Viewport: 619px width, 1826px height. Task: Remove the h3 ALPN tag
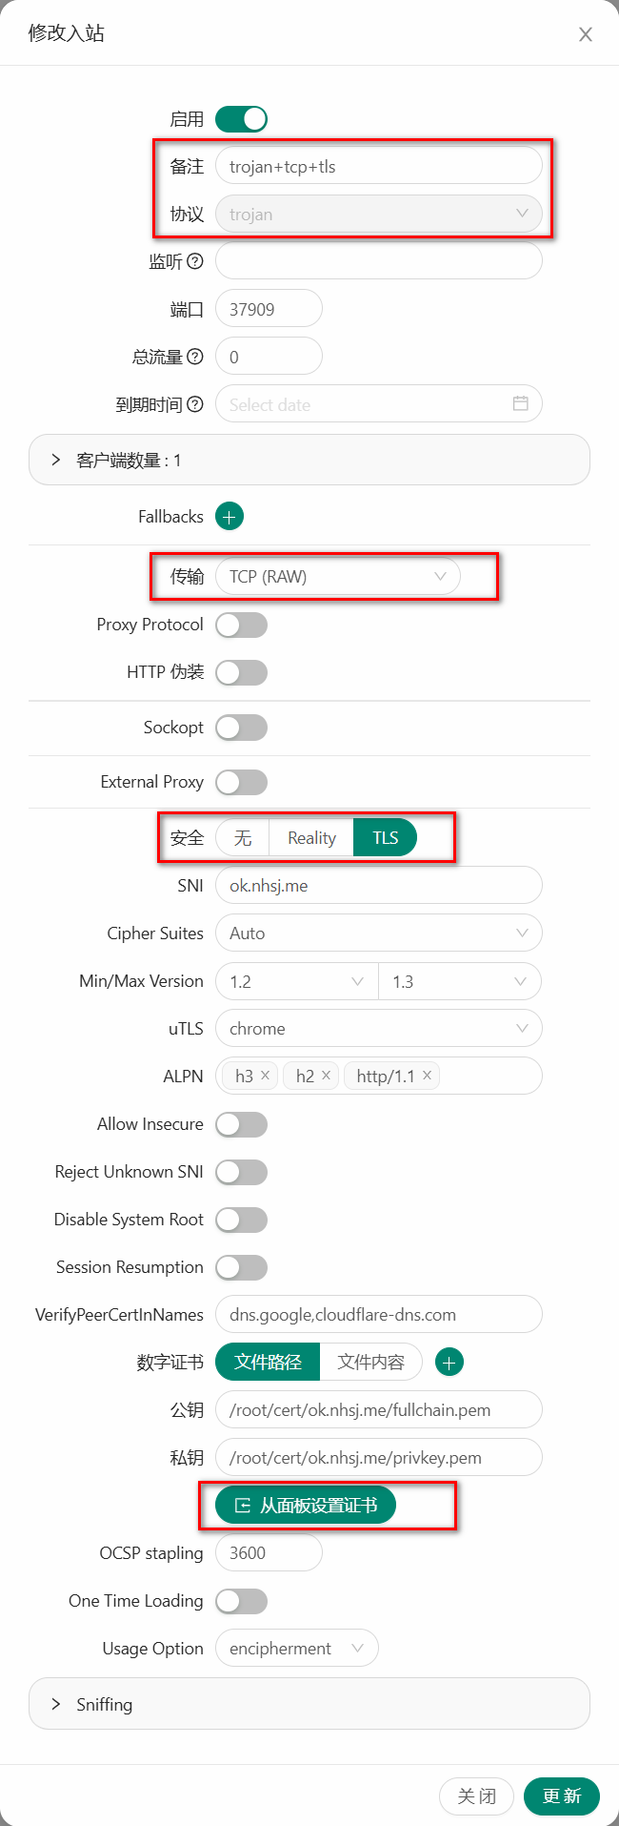(266, 1076)
